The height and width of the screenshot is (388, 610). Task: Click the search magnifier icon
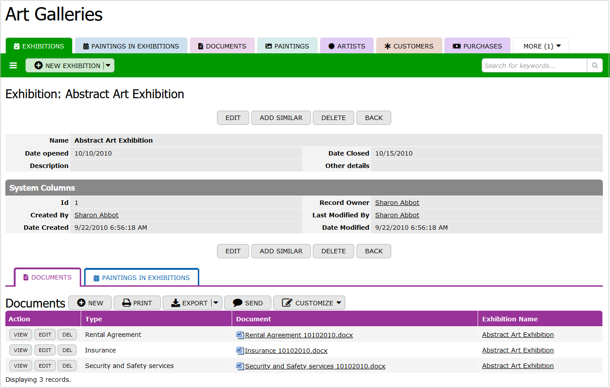tap(594, 66)
